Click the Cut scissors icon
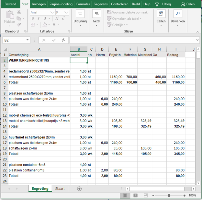The width and height of the screenshot is (202, 200). [x=19, y=12]
